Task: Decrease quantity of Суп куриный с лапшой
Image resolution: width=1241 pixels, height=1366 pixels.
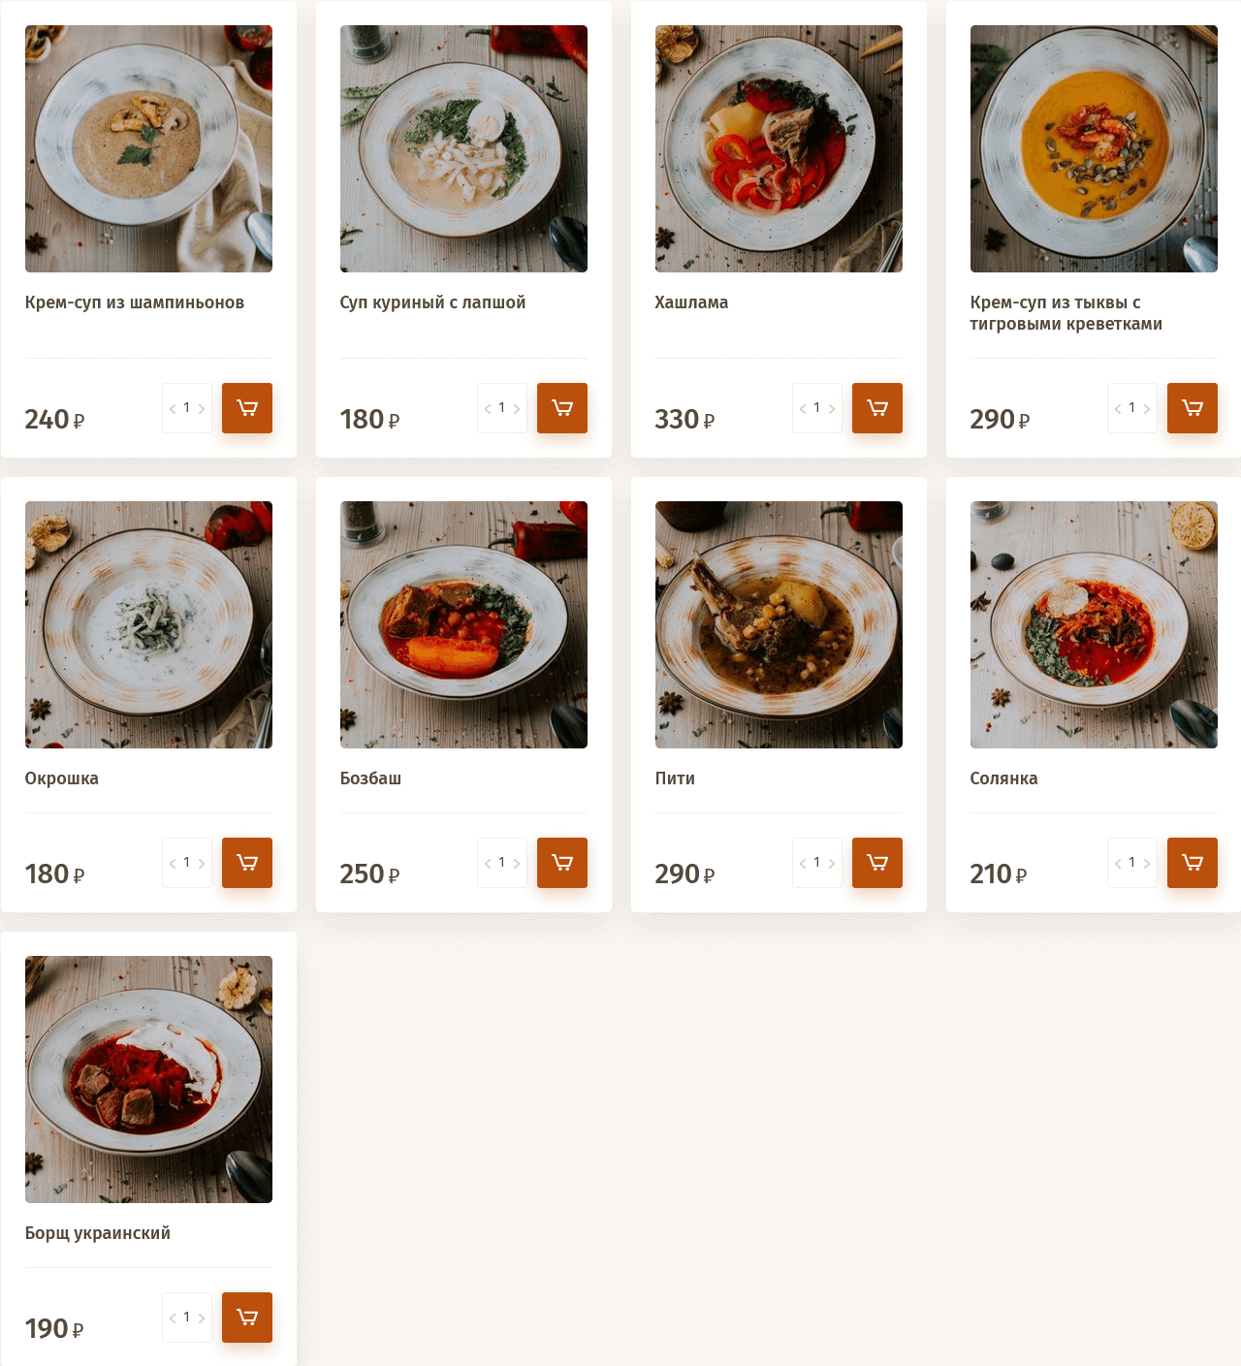Action: click(488, 409)
